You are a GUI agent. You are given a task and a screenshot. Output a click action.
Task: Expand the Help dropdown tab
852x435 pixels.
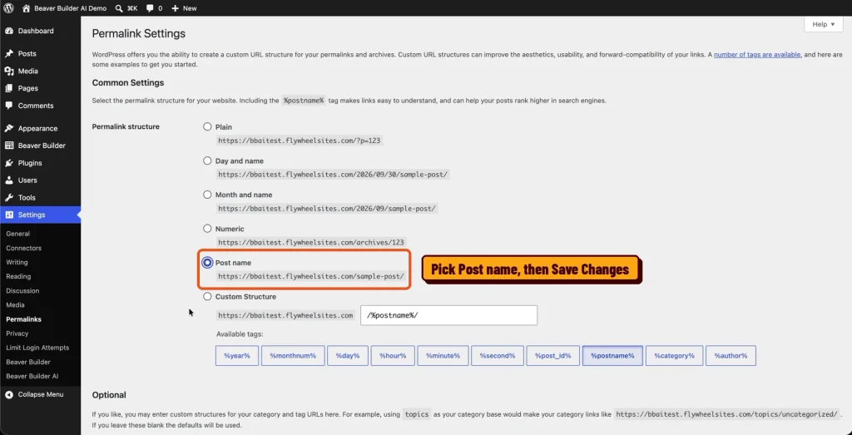(823, 24)
